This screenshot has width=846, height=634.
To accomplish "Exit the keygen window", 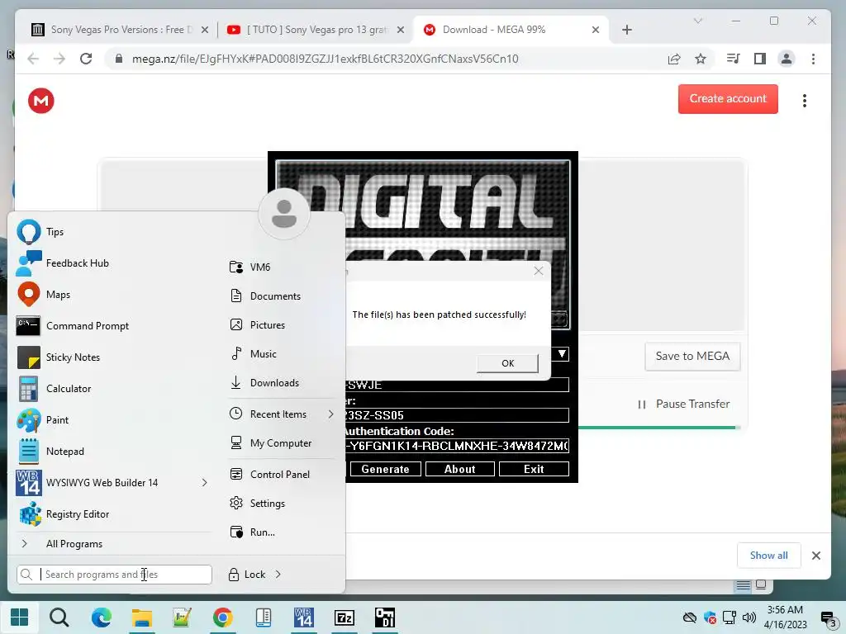I will [534, 469].
